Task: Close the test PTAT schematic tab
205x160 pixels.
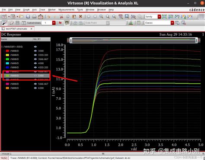Action: tap(32, 29)
